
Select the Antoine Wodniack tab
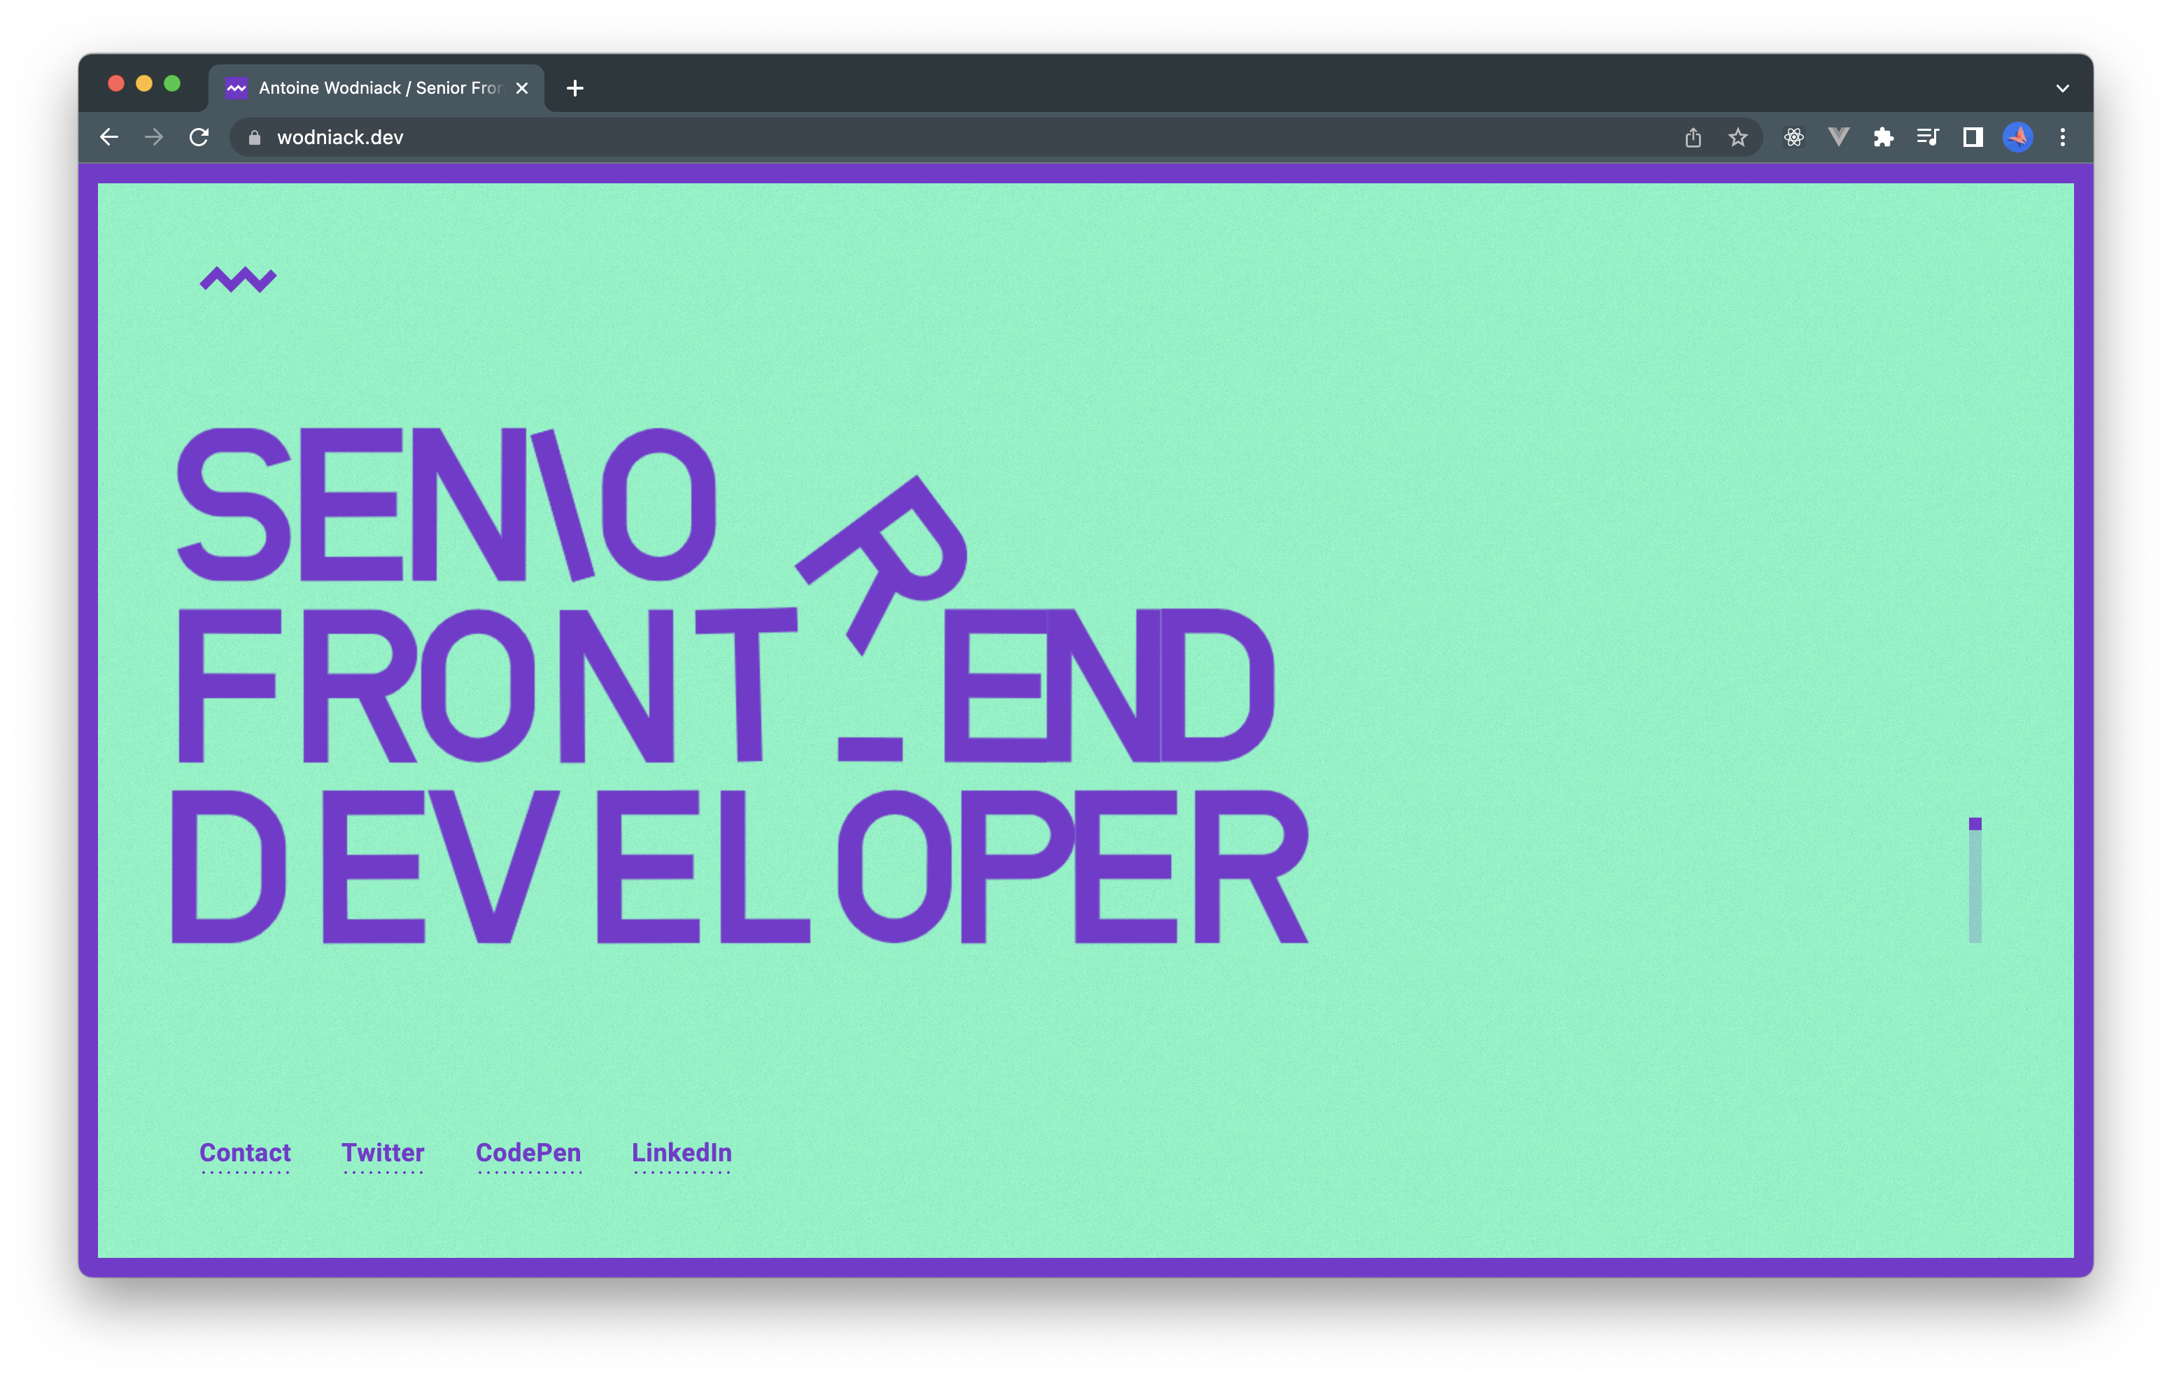pyautogui.click(x=377, y=88)
